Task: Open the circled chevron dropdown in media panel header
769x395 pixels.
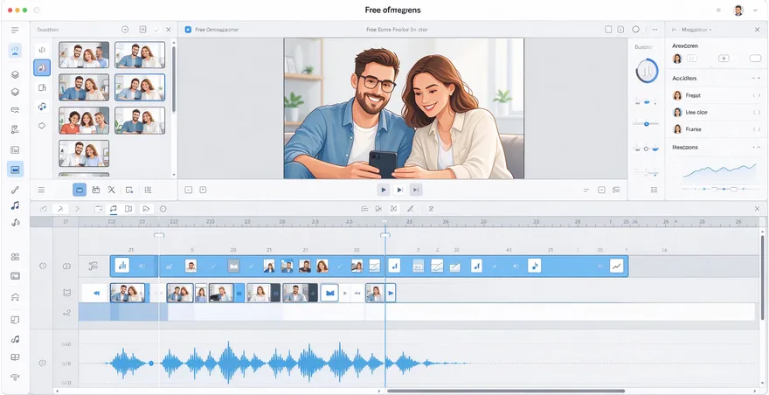Action: (x=125, y=30)
